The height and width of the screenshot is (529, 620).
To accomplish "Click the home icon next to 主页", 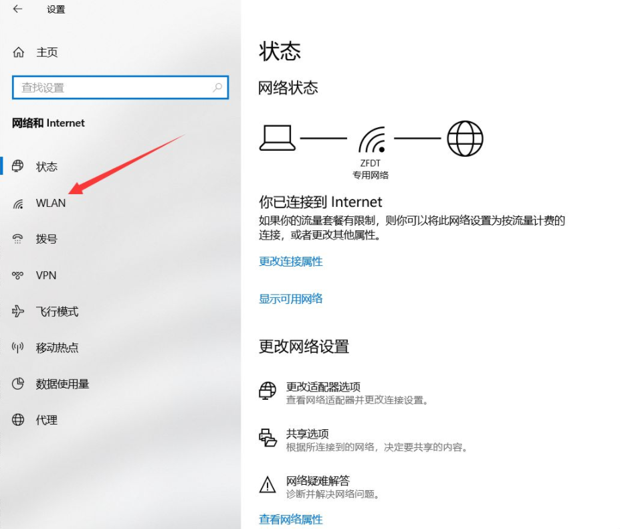I will (19, 52).
